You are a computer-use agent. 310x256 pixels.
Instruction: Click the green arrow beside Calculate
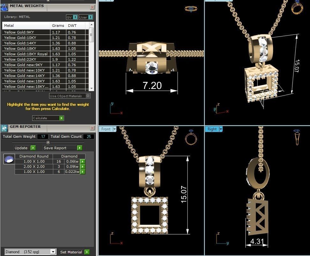tap(62, 118)
